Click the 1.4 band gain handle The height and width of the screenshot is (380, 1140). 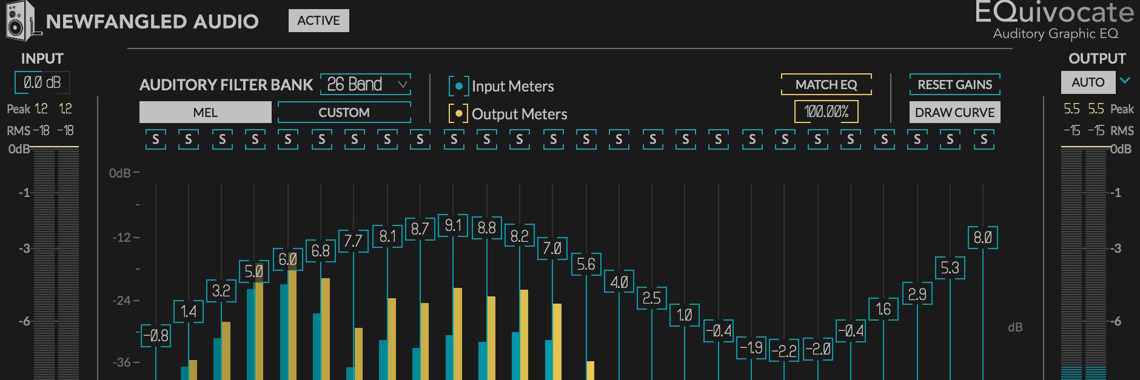pos(189,312)
